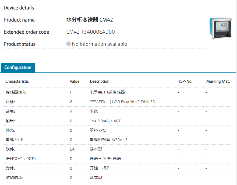The image size is (237, 185).
Task: Select the 认证 characteristic row label
Action: (10, 102)
